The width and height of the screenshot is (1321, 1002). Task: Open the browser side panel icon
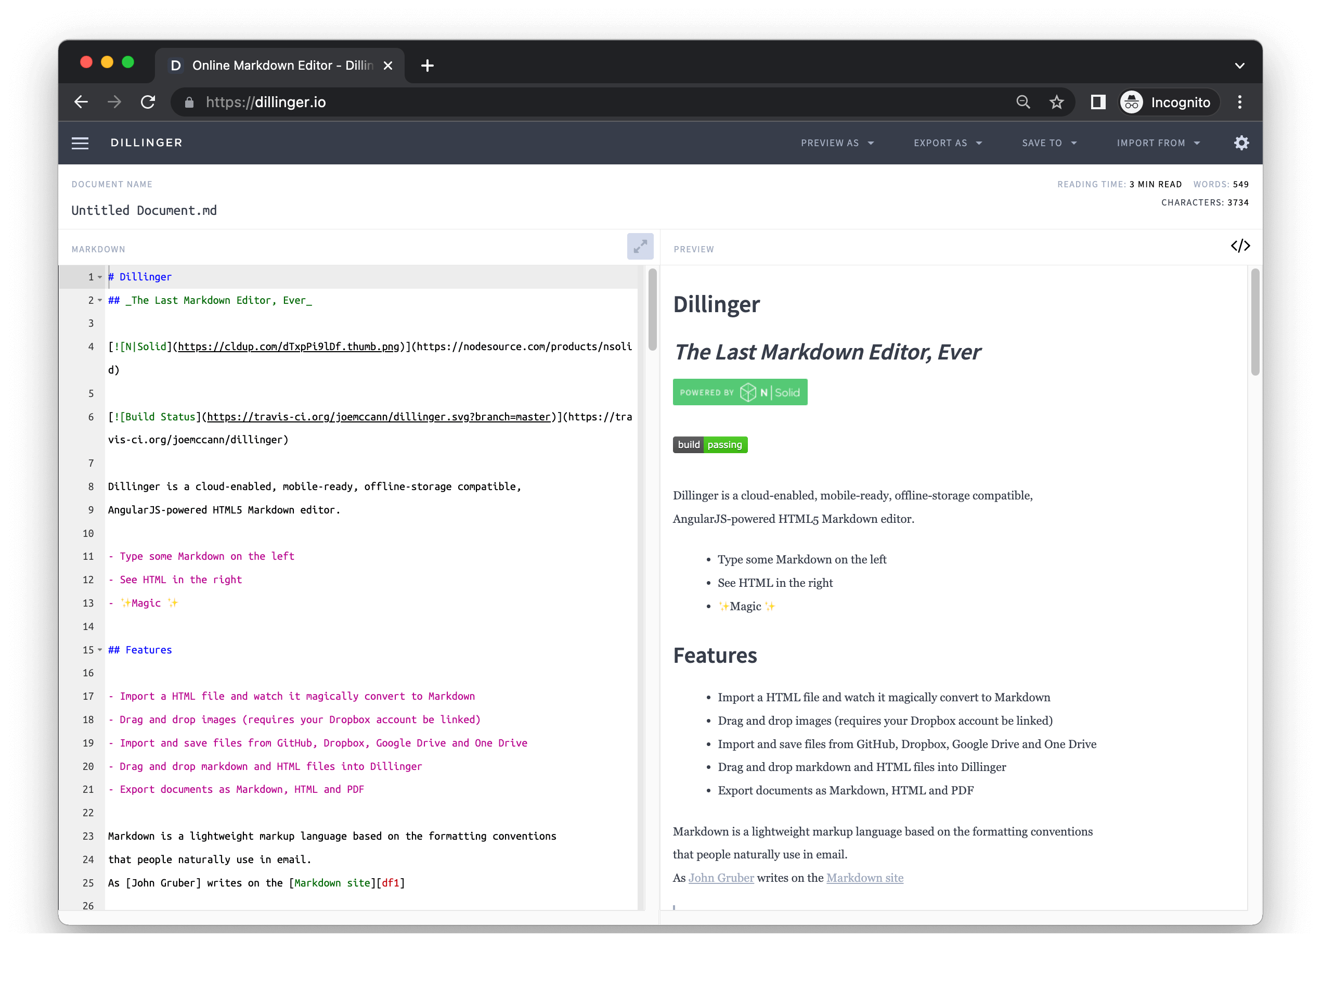tap(1098, 102)
